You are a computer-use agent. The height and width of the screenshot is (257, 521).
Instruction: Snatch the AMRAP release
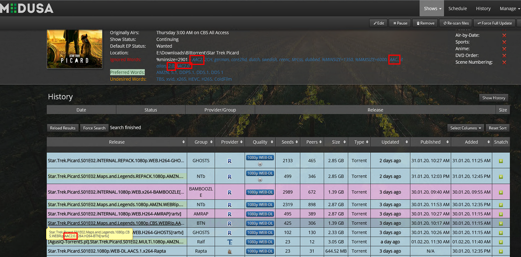tap(500, 214)
